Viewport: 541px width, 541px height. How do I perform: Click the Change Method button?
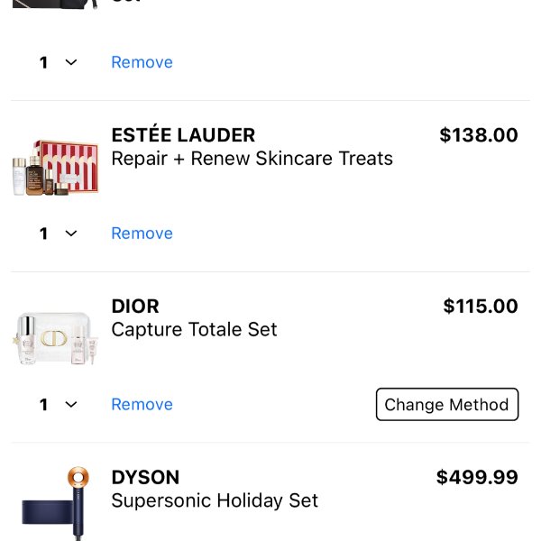[446, 405]
